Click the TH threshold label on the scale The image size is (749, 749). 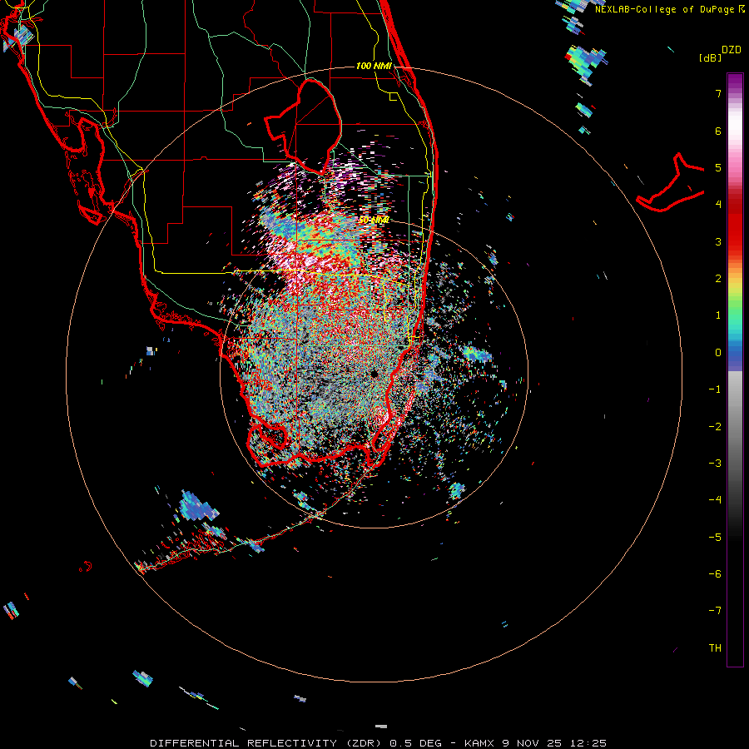coord(715,647)
